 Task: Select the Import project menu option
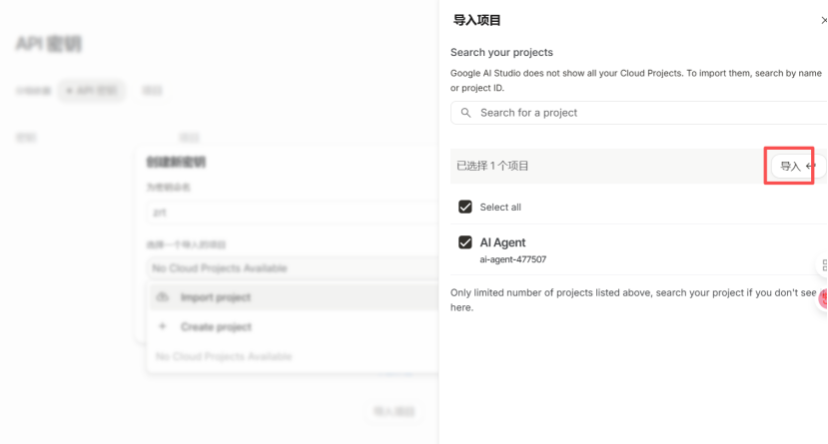(x=215, y=297)
